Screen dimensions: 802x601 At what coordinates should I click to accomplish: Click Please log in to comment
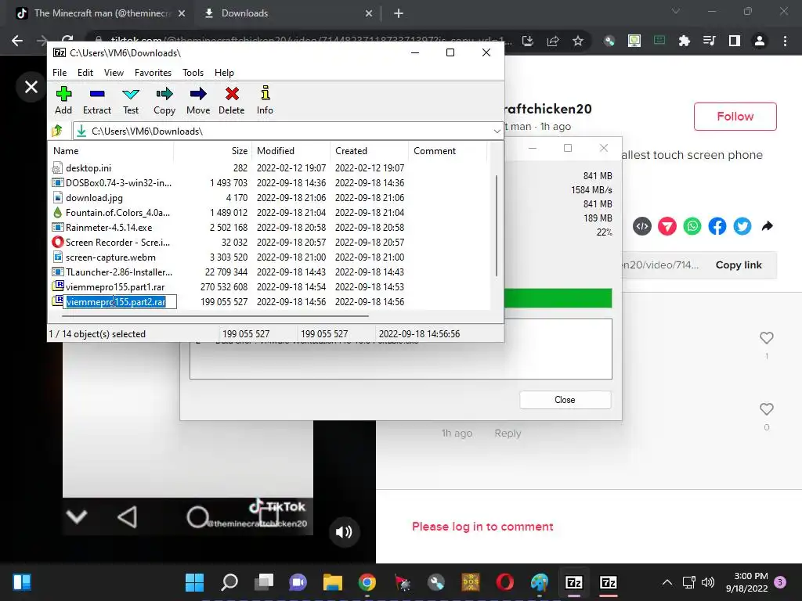point(482,527)
